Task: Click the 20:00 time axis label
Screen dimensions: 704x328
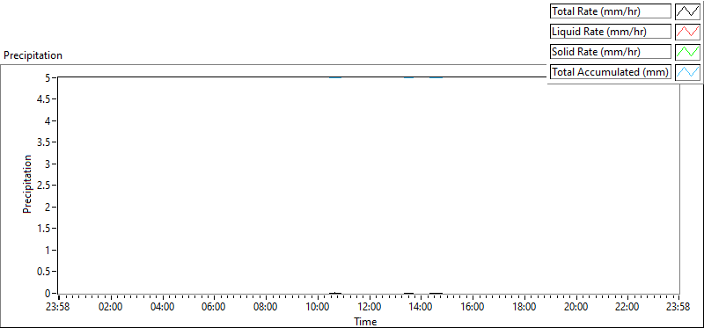Action: [576, 308]
